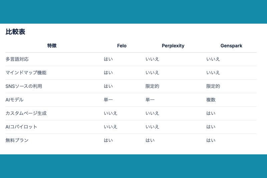Select Perplexity's はい cell for 無料プラン

[x=150, y=140]
